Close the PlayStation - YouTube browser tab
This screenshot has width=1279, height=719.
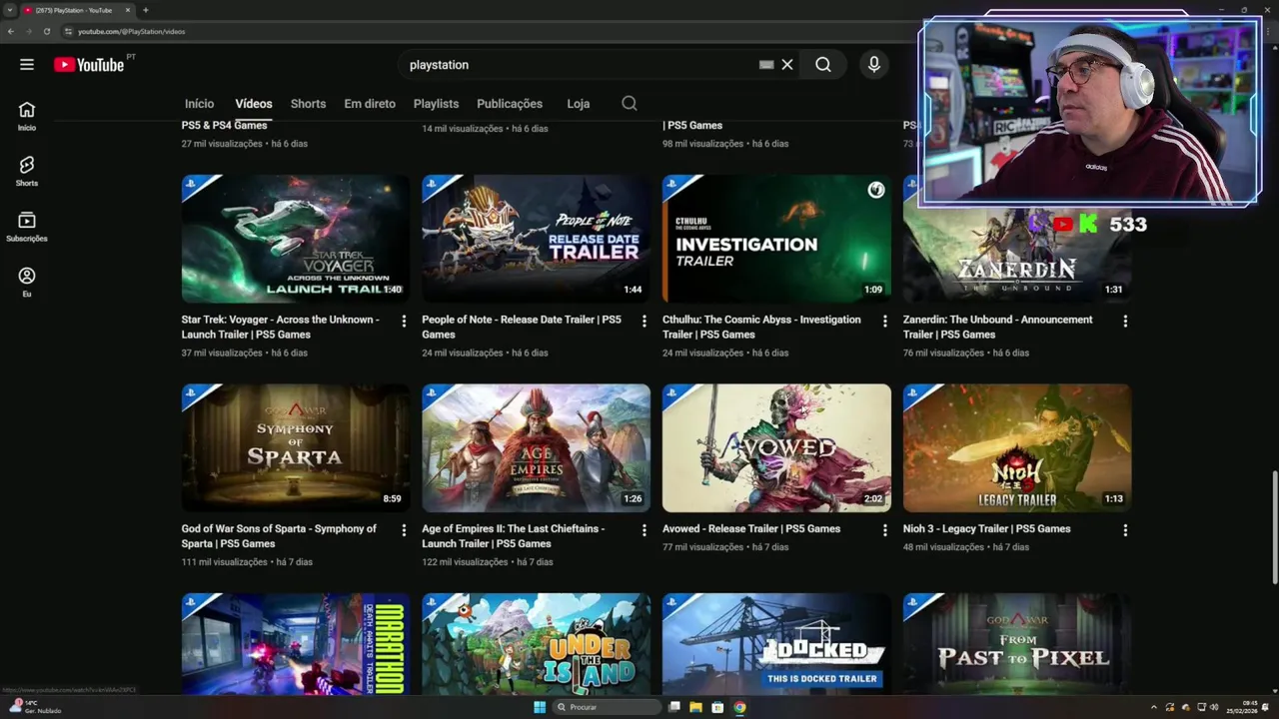click(128, 10)
